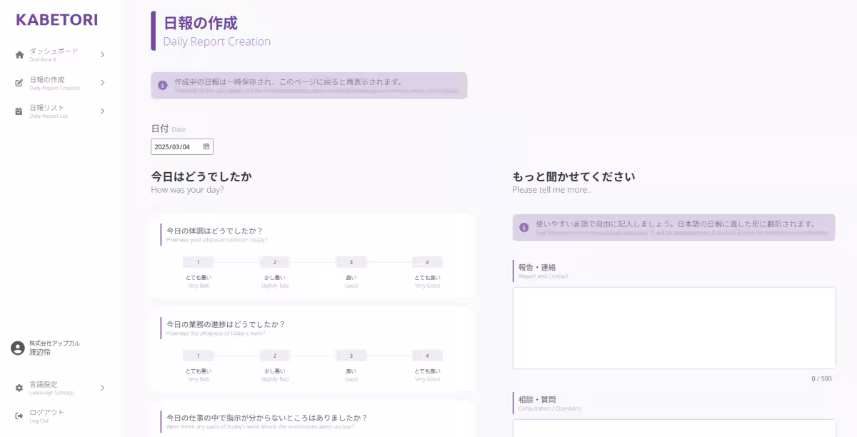
Task: Click the info icon on the translation notice banner
Action: [x=523, y=227]
